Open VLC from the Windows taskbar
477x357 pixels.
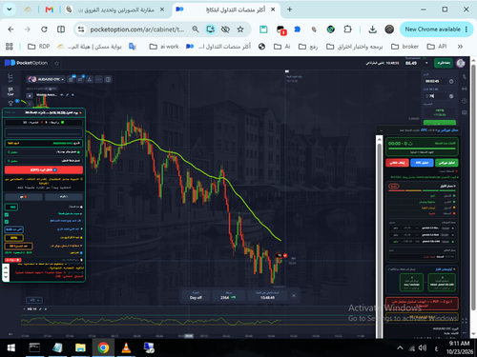coord(126,348)
